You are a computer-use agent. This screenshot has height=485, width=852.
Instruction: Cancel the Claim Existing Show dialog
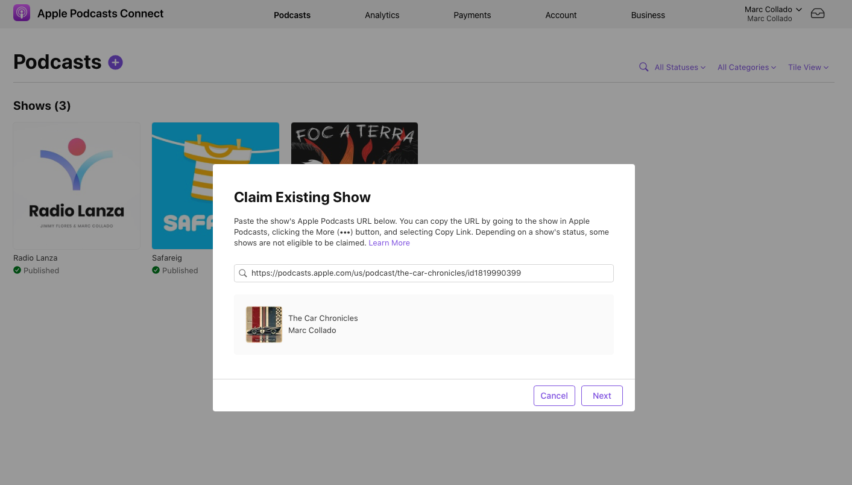click(554, 396)
